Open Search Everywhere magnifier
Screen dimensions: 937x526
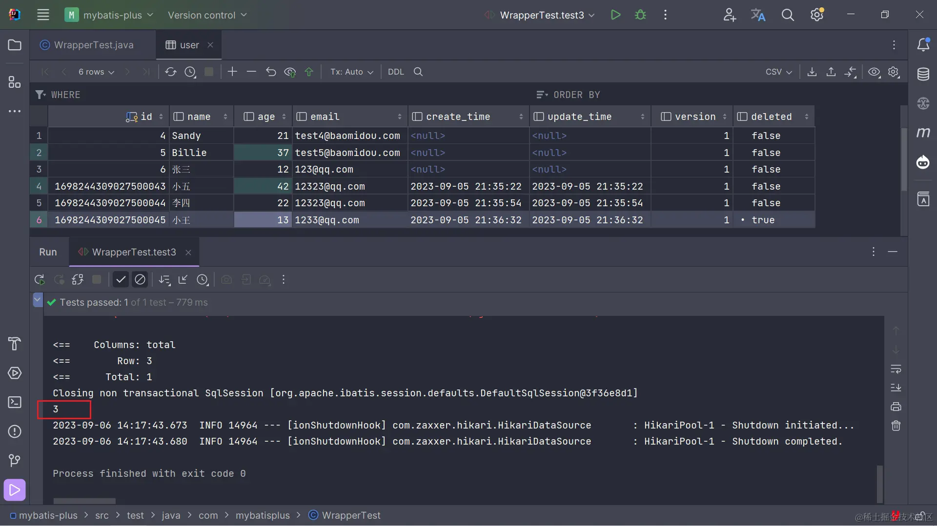(788, 15)
